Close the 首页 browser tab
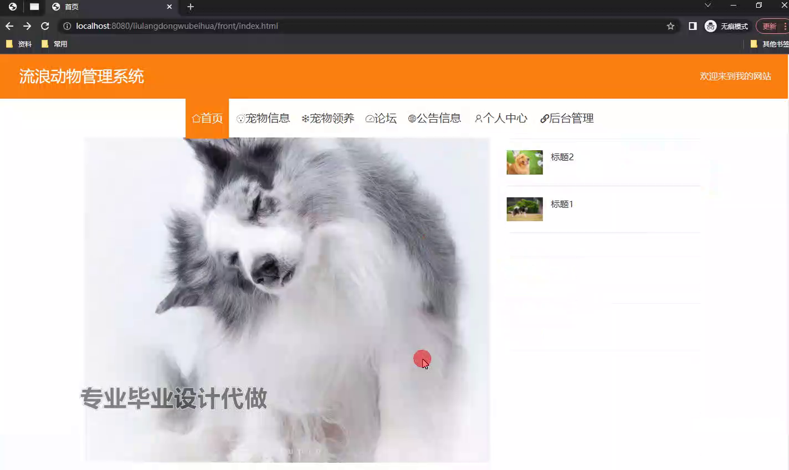The image size is (789, 470). (x=170, y=7)
